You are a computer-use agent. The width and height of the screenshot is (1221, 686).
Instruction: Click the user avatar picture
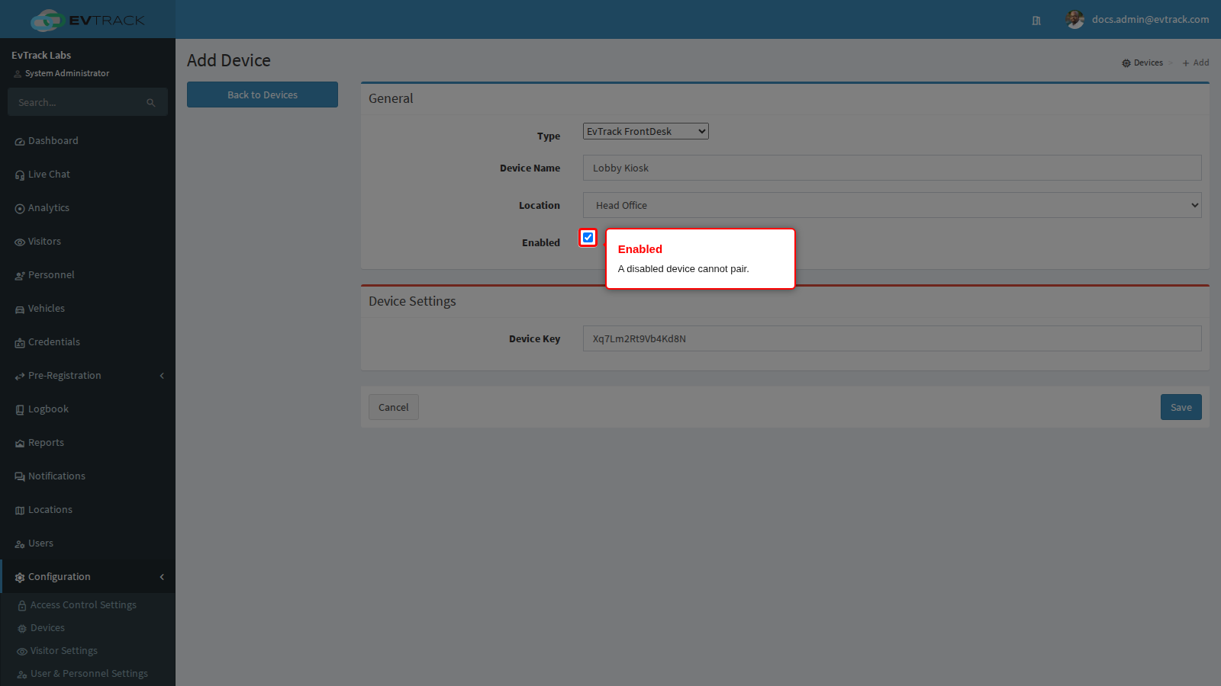coord(1074,20)
